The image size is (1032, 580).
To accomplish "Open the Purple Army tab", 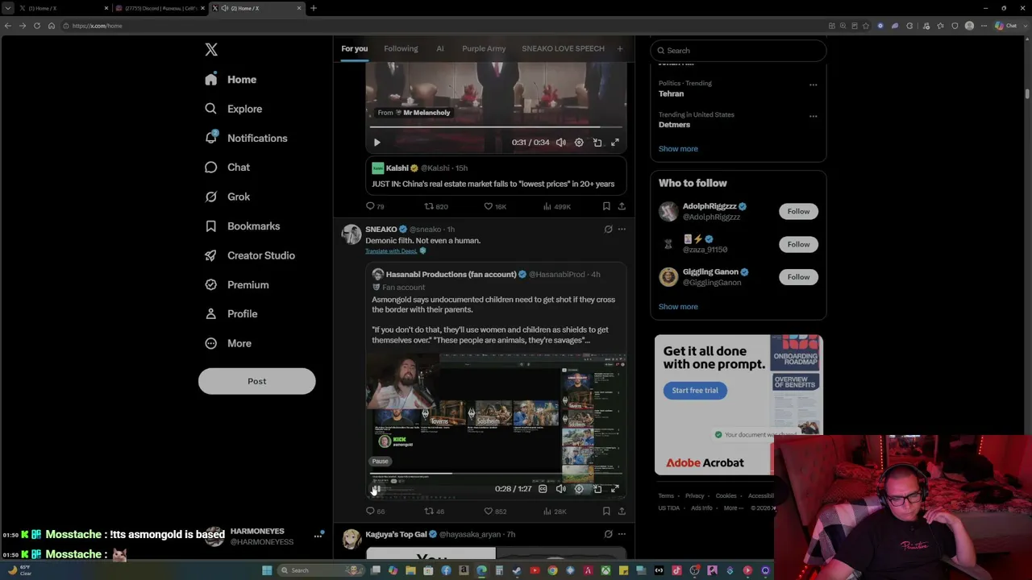I will [484, 48].
